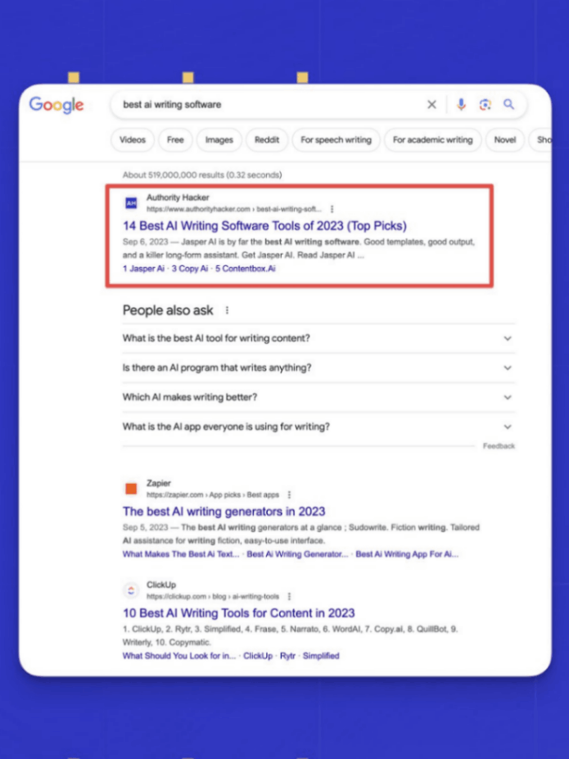Click the Google logo

(56, 105)
